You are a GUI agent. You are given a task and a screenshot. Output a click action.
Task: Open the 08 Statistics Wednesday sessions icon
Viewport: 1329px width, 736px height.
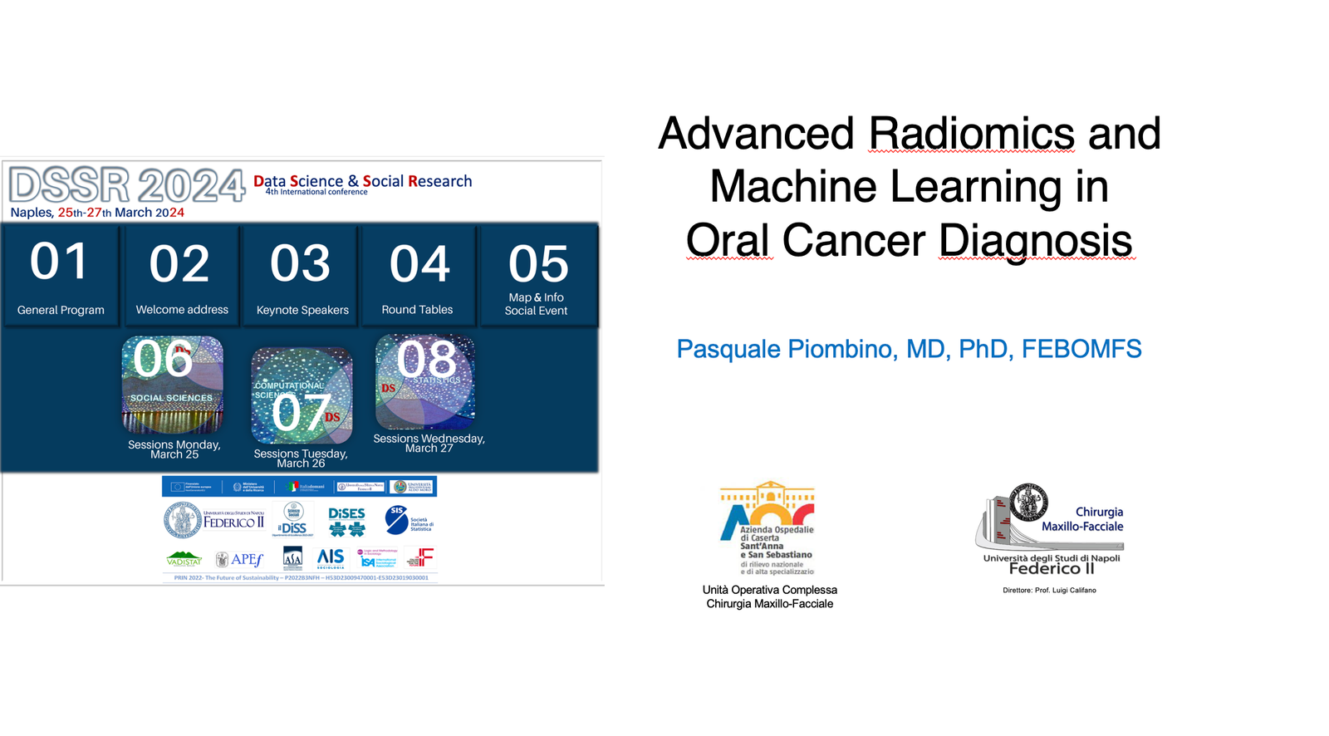pyautogui.click(x=425, y=381)
